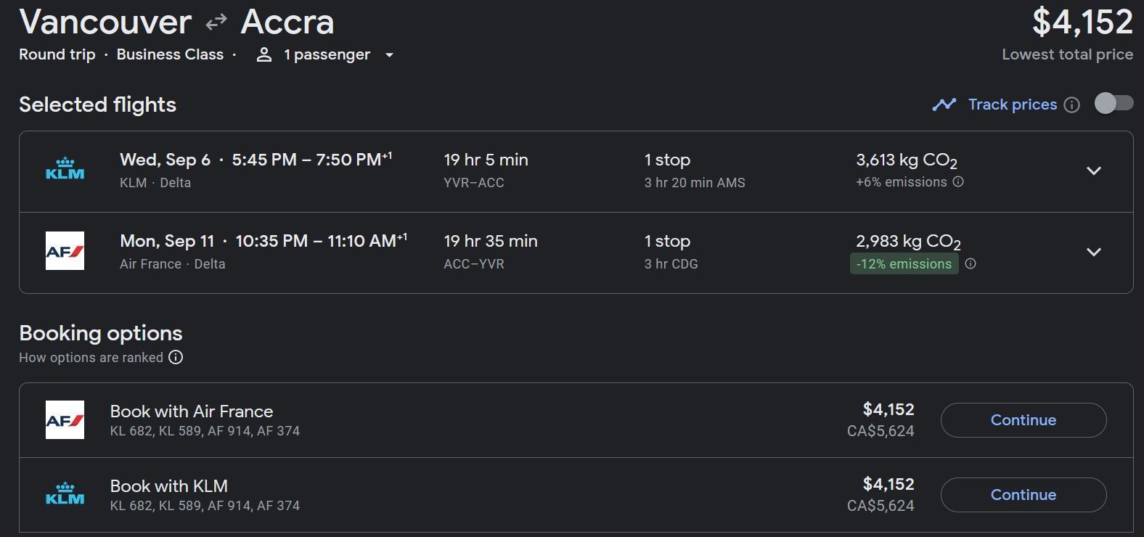The height and width of the screenshot is (537, 1144).
Task: Open info icon next to +6% emissions
Action: pos(958,182)
